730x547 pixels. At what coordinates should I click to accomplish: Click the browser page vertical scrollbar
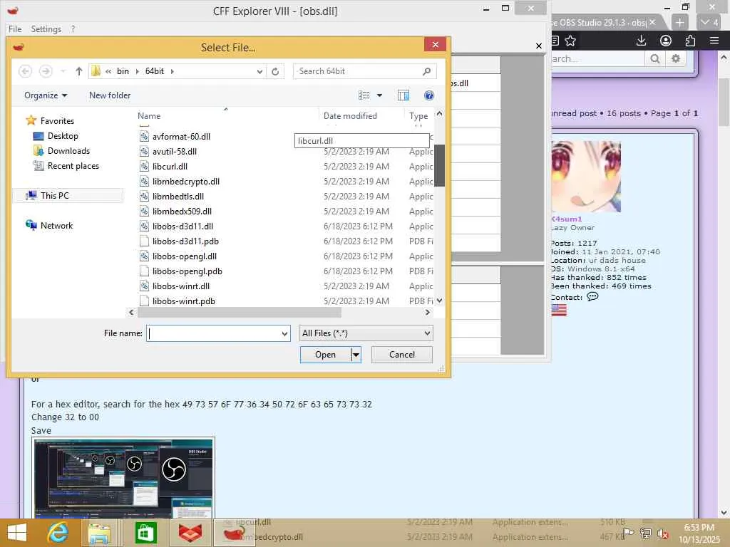(x=724, y=103)
